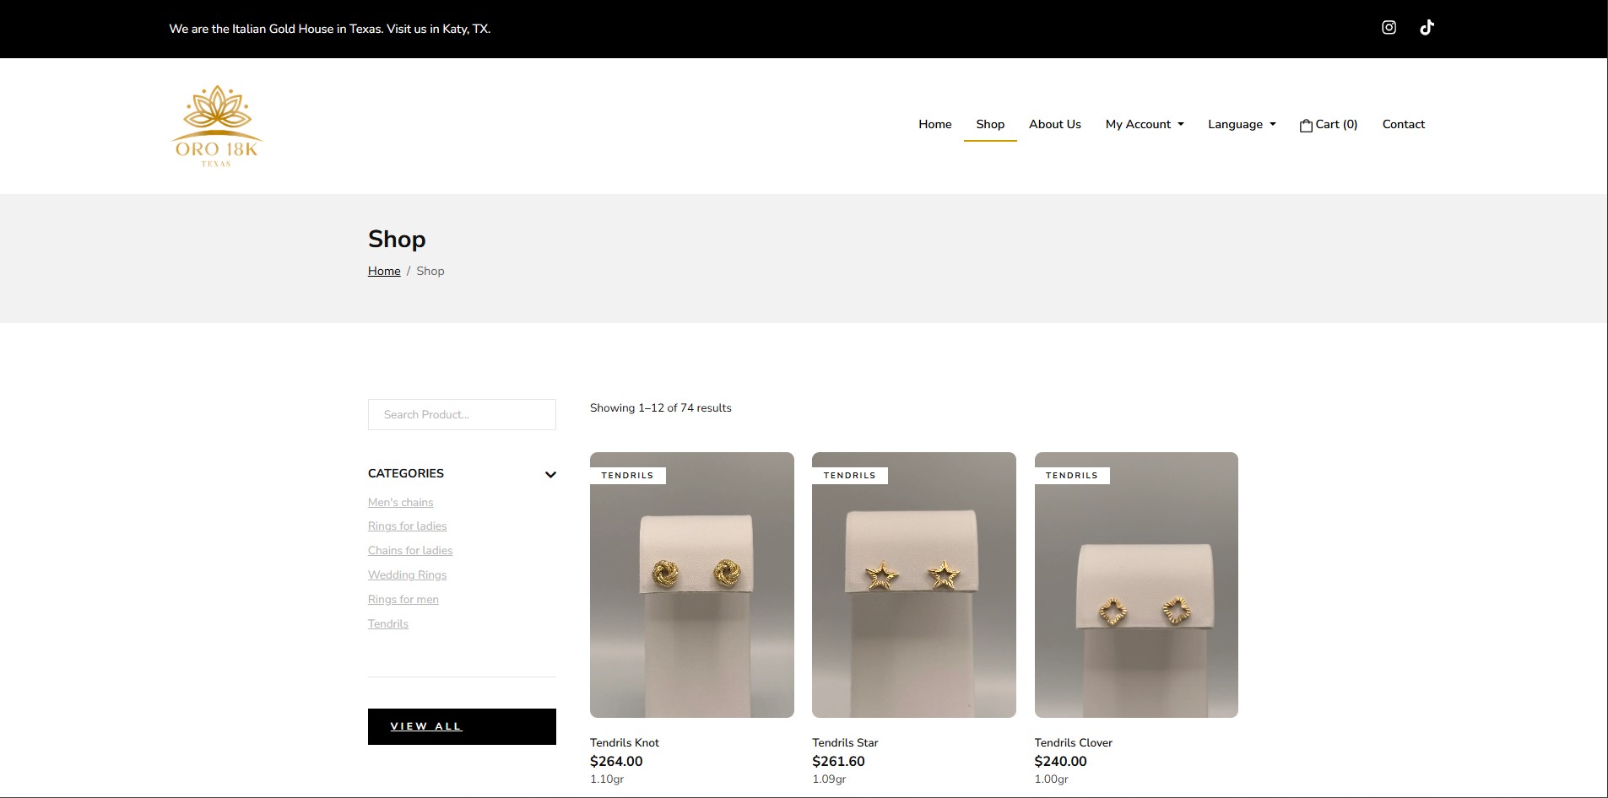
Task: Go to the Home menu item
Action: tap(934, 124)
